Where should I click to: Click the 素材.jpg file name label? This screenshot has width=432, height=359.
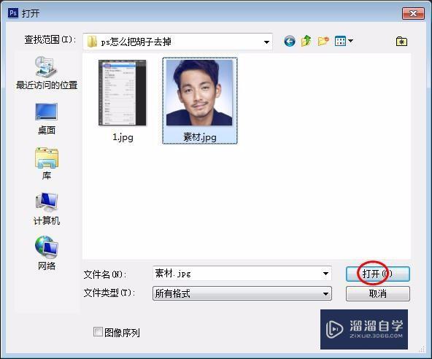(200, 137)
